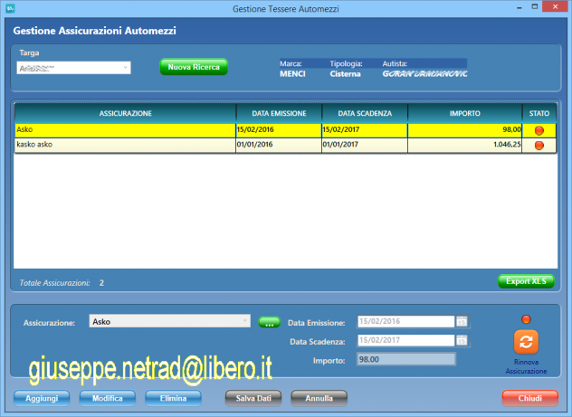Click the Annulla button
Screen dimensions: 572x417
pyautogui.click(x=319, y=398)
